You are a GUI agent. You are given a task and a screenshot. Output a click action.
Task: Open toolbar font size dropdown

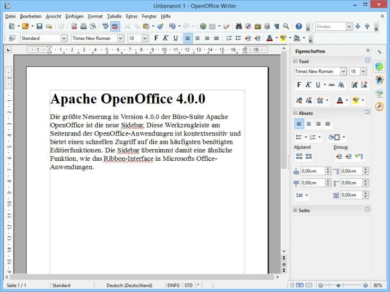[145, 38]
